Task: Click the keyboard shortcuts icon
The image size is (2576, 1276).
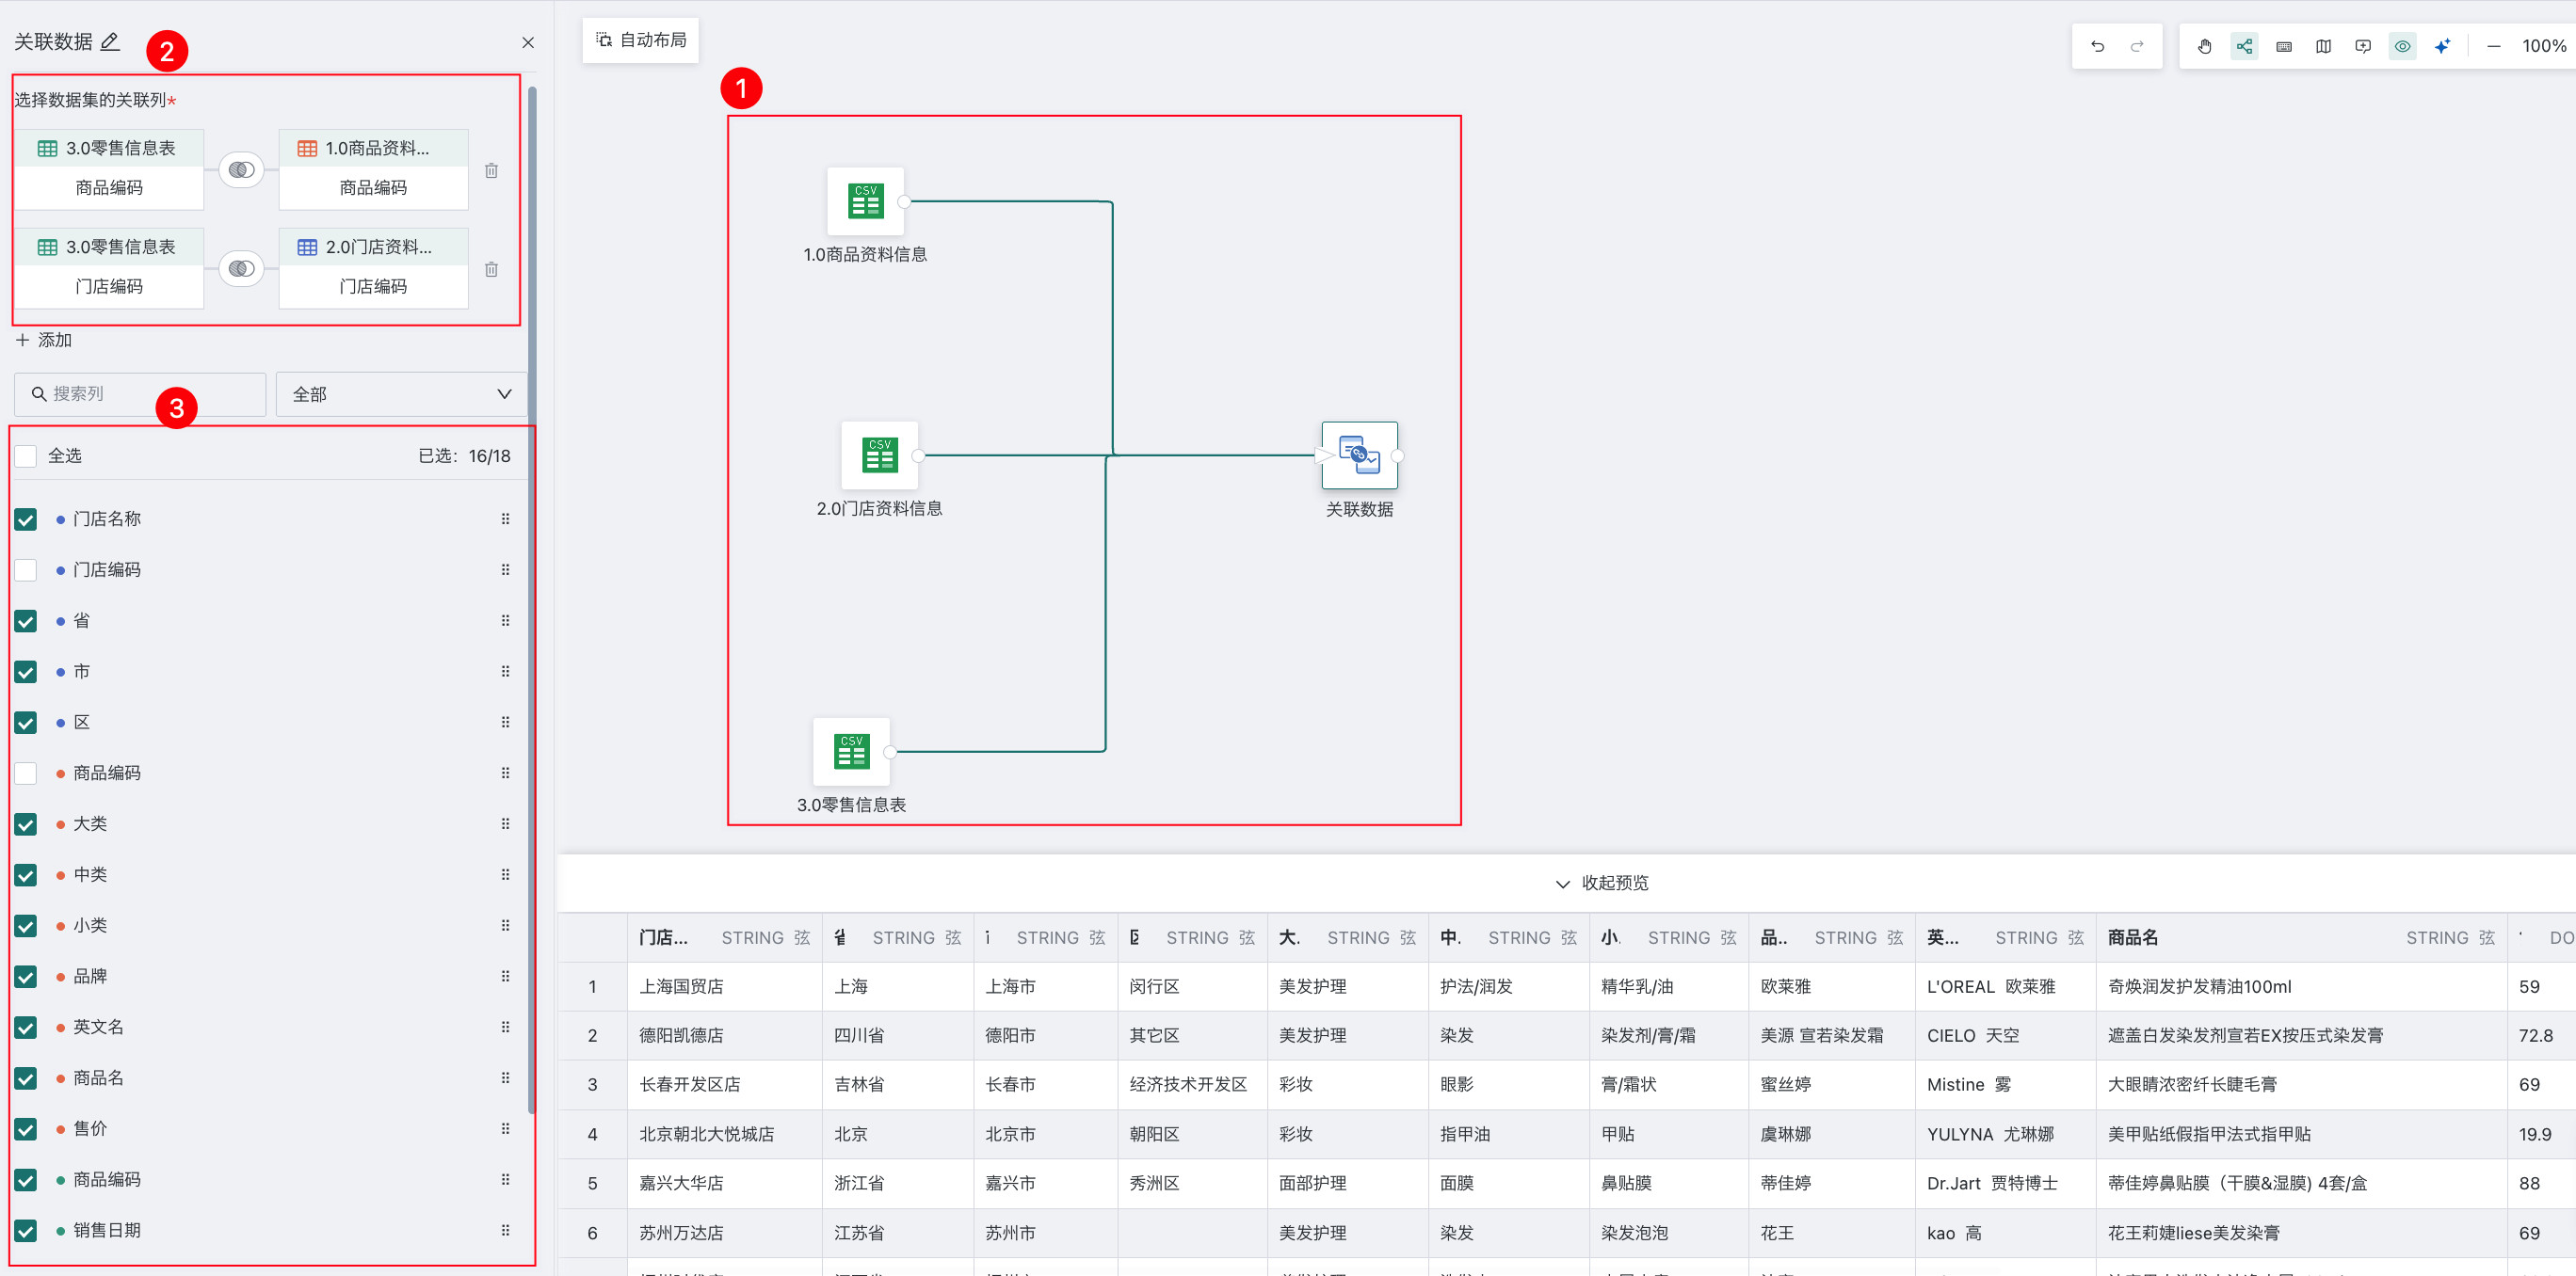Action: pos(2283,46)
